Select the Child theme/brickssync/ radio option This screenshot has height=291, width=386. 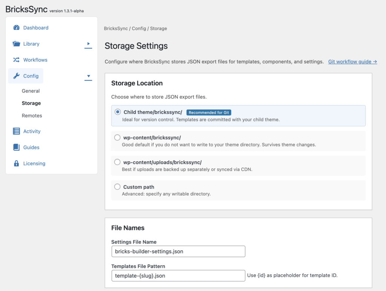[118, 112]
